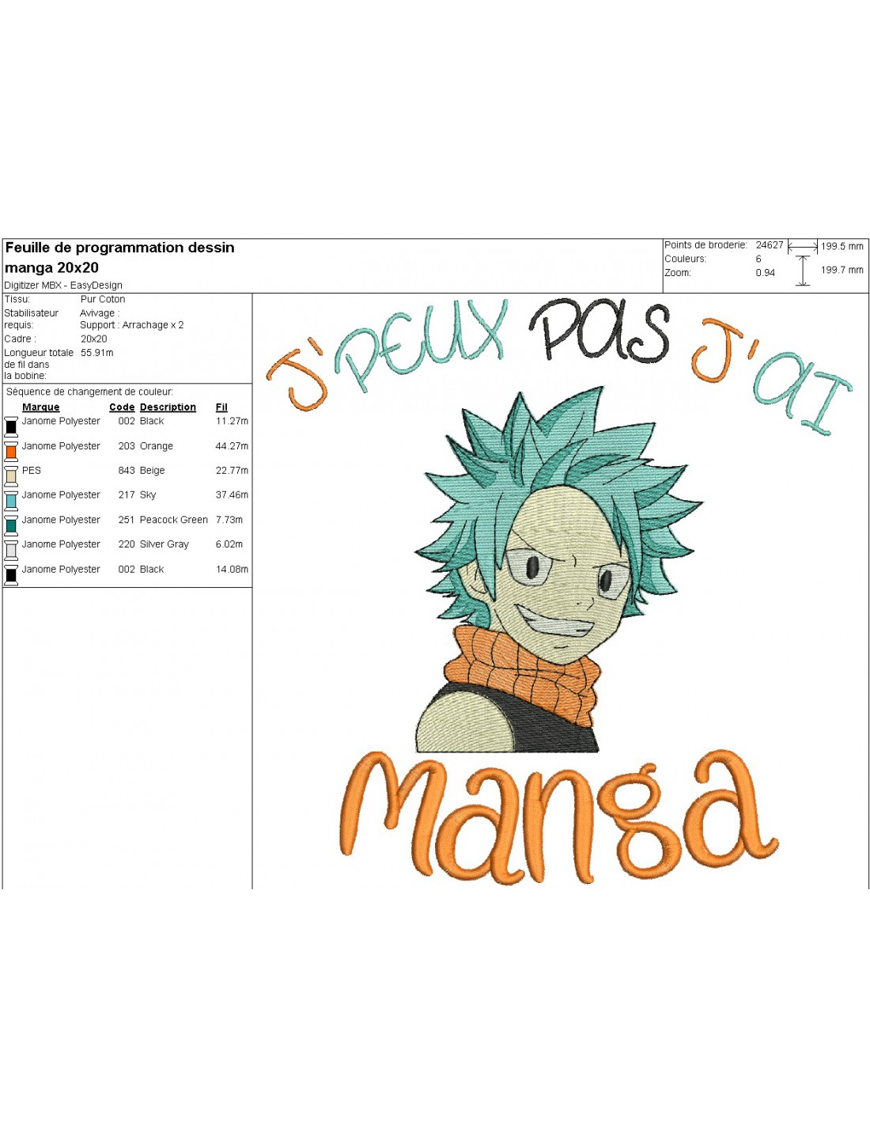Select the Sky thread spool icon
Viewport: 870px width, 1125px height.
coord(11,500)
